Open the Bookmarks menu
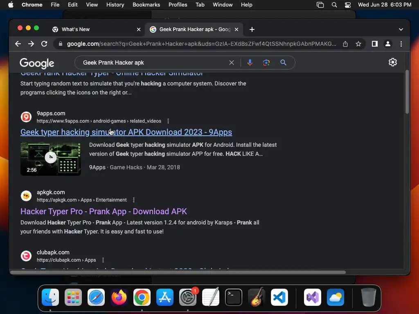Image resolution: width=419 pixels, height=314 pixels. coord(146,4)
